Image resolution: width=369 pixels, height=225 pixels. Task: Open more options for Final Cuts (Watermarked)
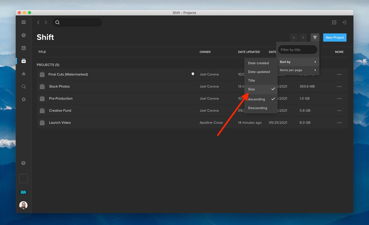click(x=339, y=74)
